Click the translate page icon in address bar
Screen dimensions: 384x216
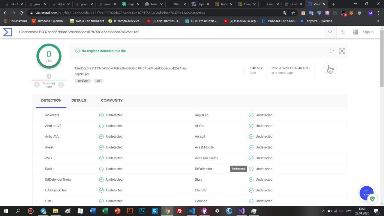285,13
